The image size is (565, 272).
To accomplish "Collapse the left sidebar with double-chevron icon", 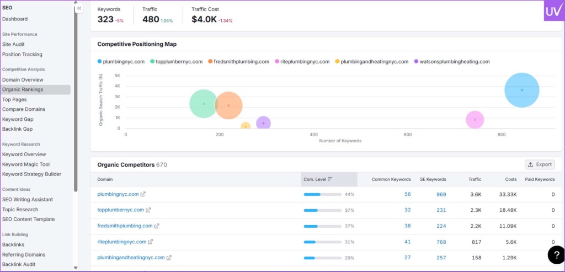I will (79, 8).
